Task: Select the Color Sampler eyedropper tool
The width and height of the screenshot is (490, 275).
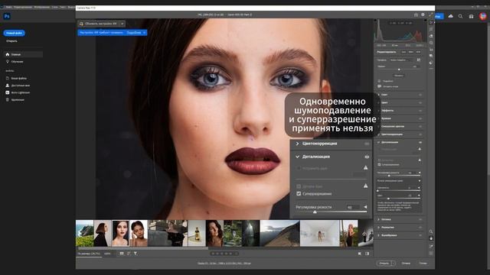Action: [x=431, y=246]
